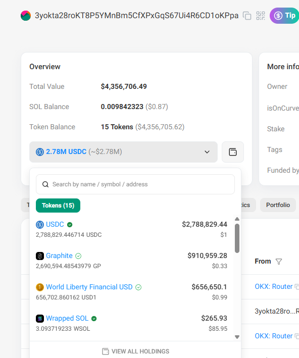Click the account avatar icon
The image size is (299, 358).
coord(26,16)
